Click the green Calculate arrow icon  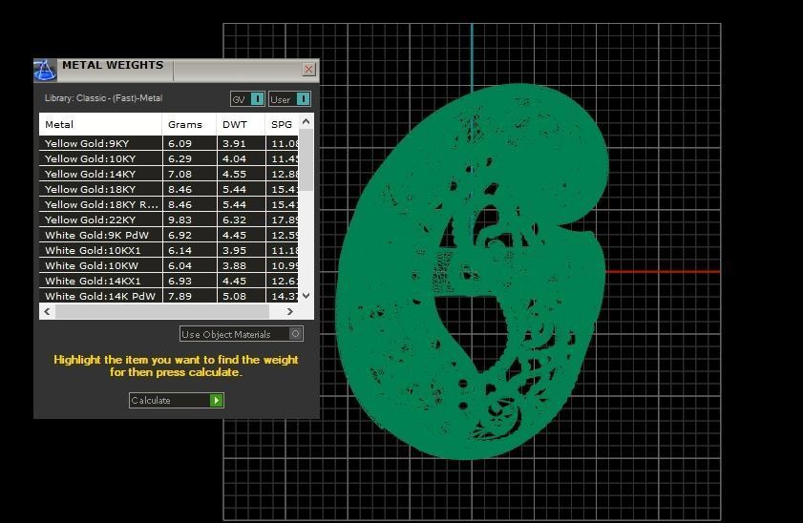coord(217,400)
